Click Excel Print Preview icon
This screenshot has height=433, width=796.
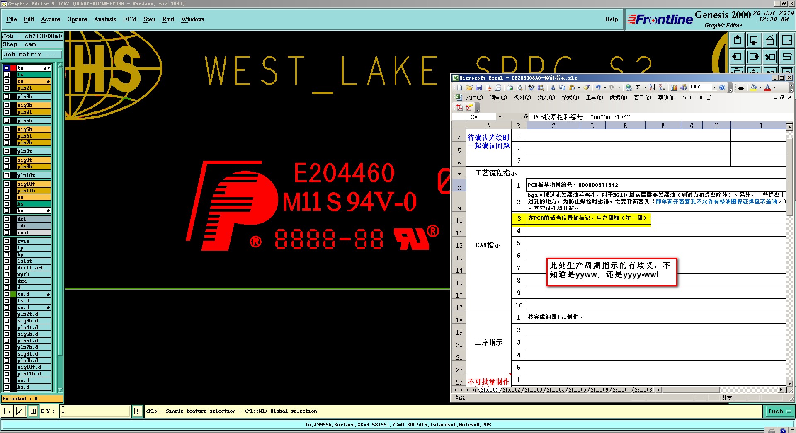point(519,87)
